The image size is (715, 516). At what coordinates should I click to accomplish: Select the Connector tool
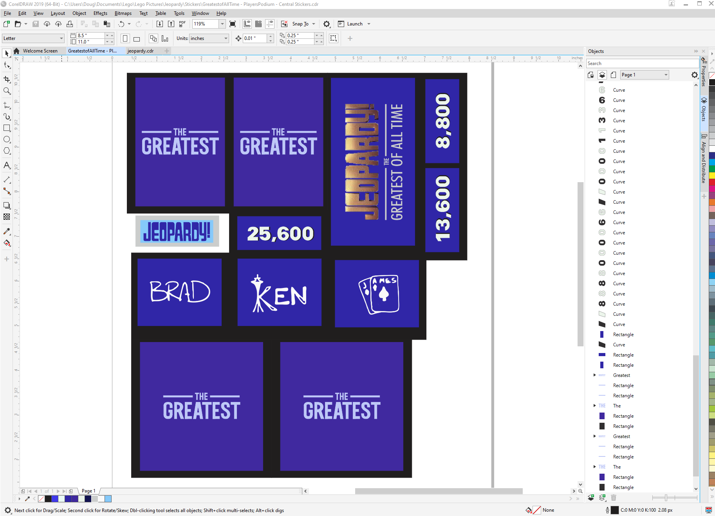[7, 191]
